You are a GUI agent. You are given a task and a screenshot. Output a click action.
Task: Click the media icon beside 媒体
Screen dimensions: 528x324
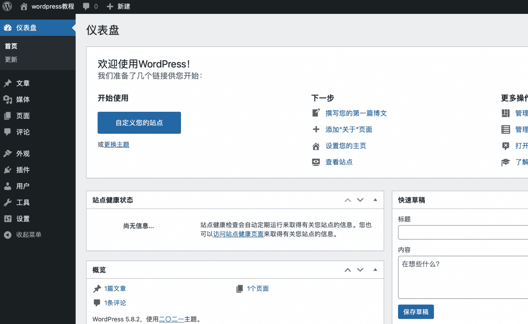pos(8,99)
